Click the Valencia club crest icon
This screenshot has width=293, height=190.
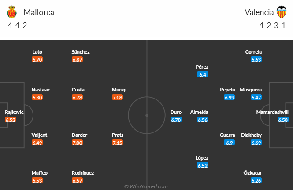pyautogui.click(x=282, y=12)
